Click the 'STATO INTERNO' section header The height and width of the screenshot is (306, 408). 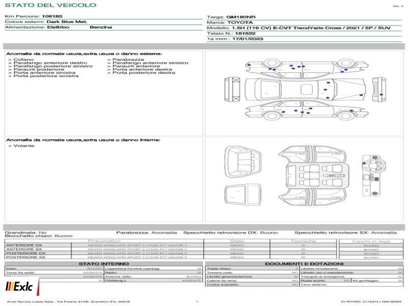click(x=104, y=264)
